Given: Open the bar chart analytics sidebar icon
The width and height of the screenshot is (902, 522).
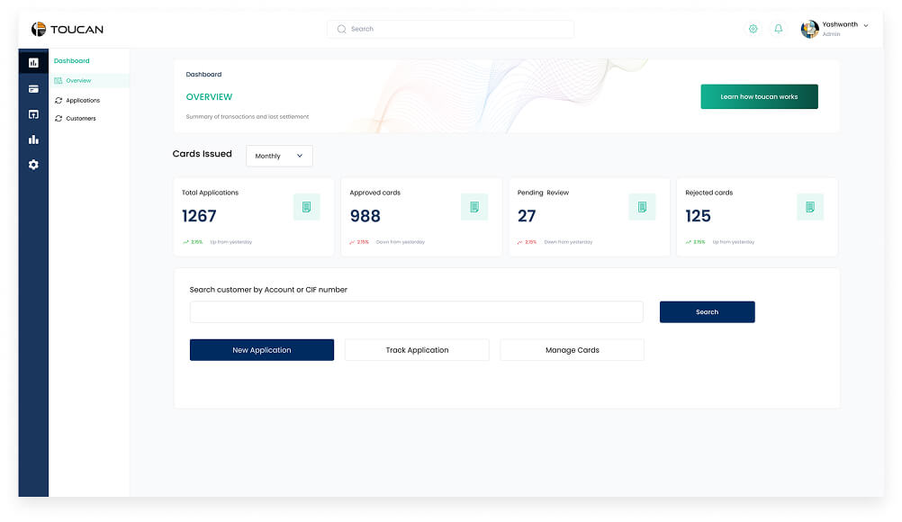Looking at the screenshot, I should tap(33, 139).
